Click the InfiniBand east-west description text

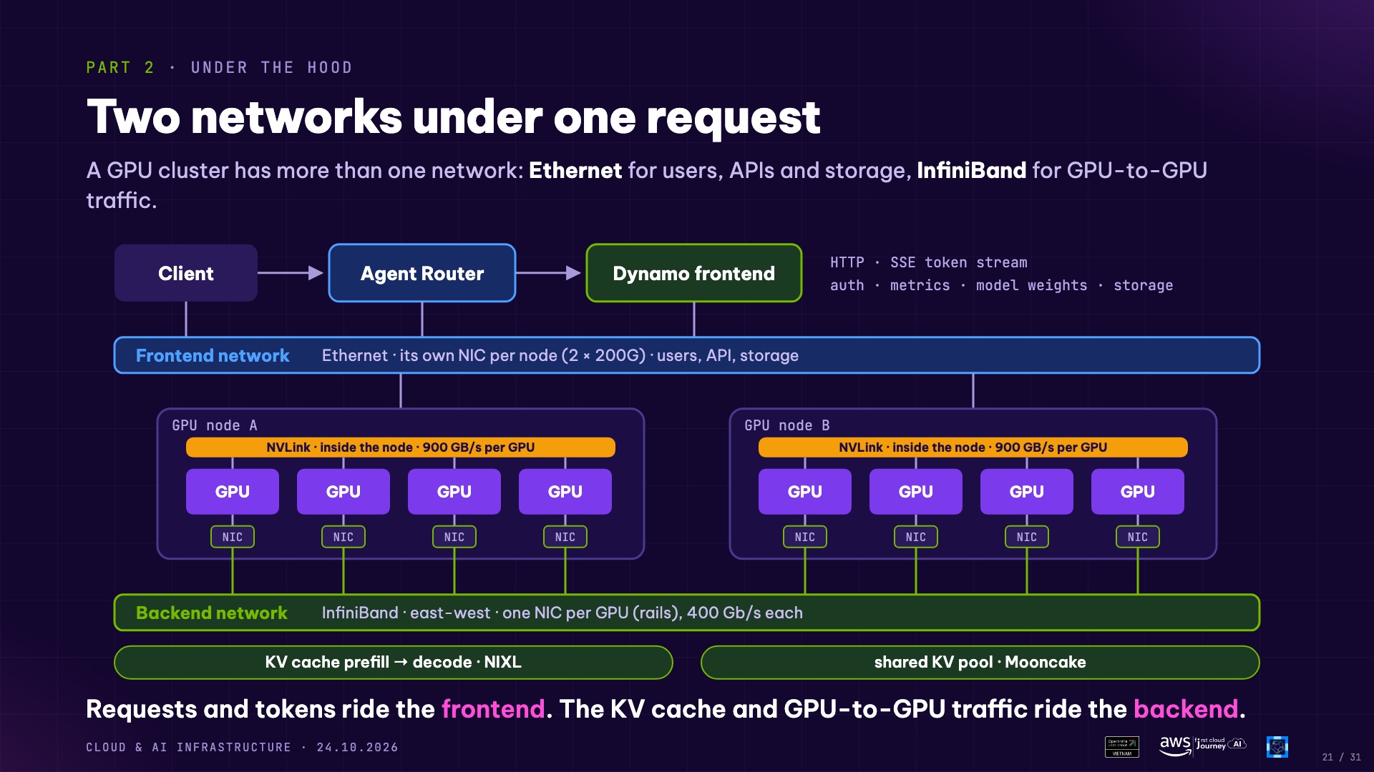click(562, 613)
